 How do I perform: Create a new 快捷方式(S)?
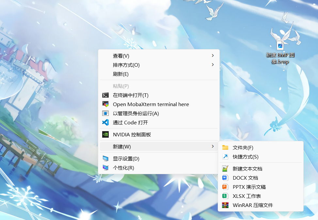[261, 157]
